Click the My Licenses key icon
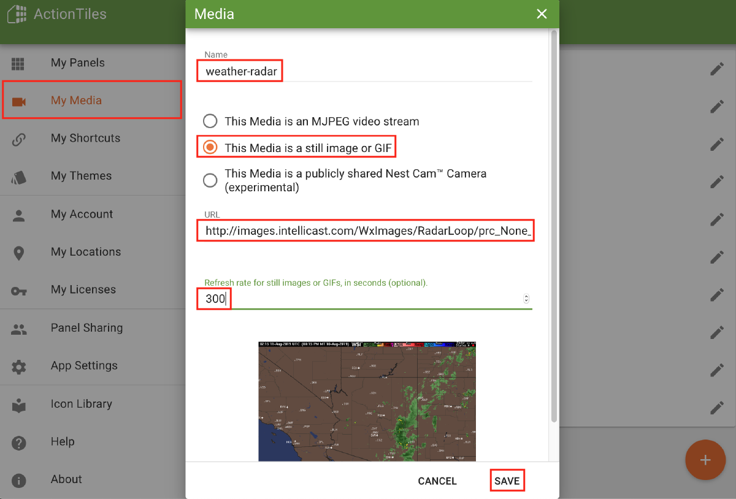The image size is (736, 499). [x=18, y=291]
